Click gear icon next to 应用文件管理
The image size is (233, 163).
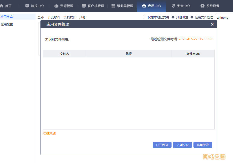point(192,17)
